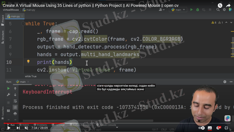The width and height of the screenshot is (234, 132).
Task: Expand the hidden icons in the Run panel's first column
Action: (8, 120)
